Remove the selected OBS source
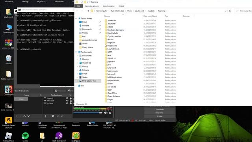The height and width of the screenshot is (142, 252). (49, 116)
